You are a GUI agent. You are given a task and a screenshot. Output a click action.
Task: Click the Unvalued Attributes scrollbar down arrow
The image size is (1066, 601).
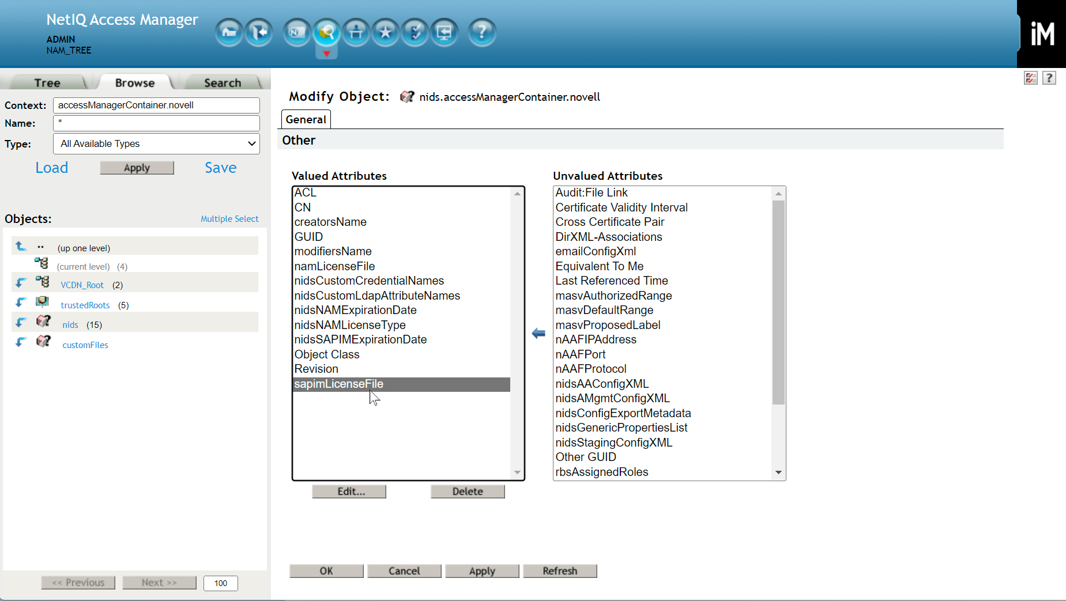pos(779,473)
